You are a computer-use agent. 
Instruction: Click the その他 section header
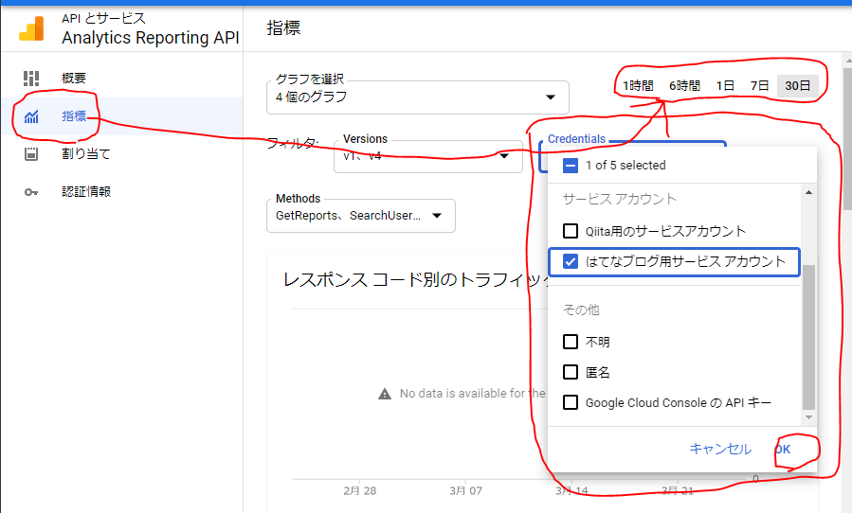[581, 310]
